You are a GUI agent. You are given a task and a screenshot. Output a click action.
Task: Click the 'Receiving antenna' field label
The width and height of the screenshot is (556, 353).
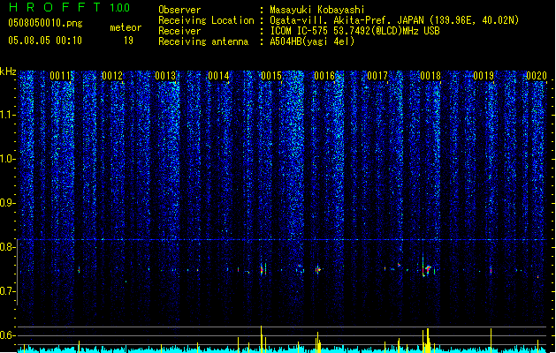pos(203,41)
